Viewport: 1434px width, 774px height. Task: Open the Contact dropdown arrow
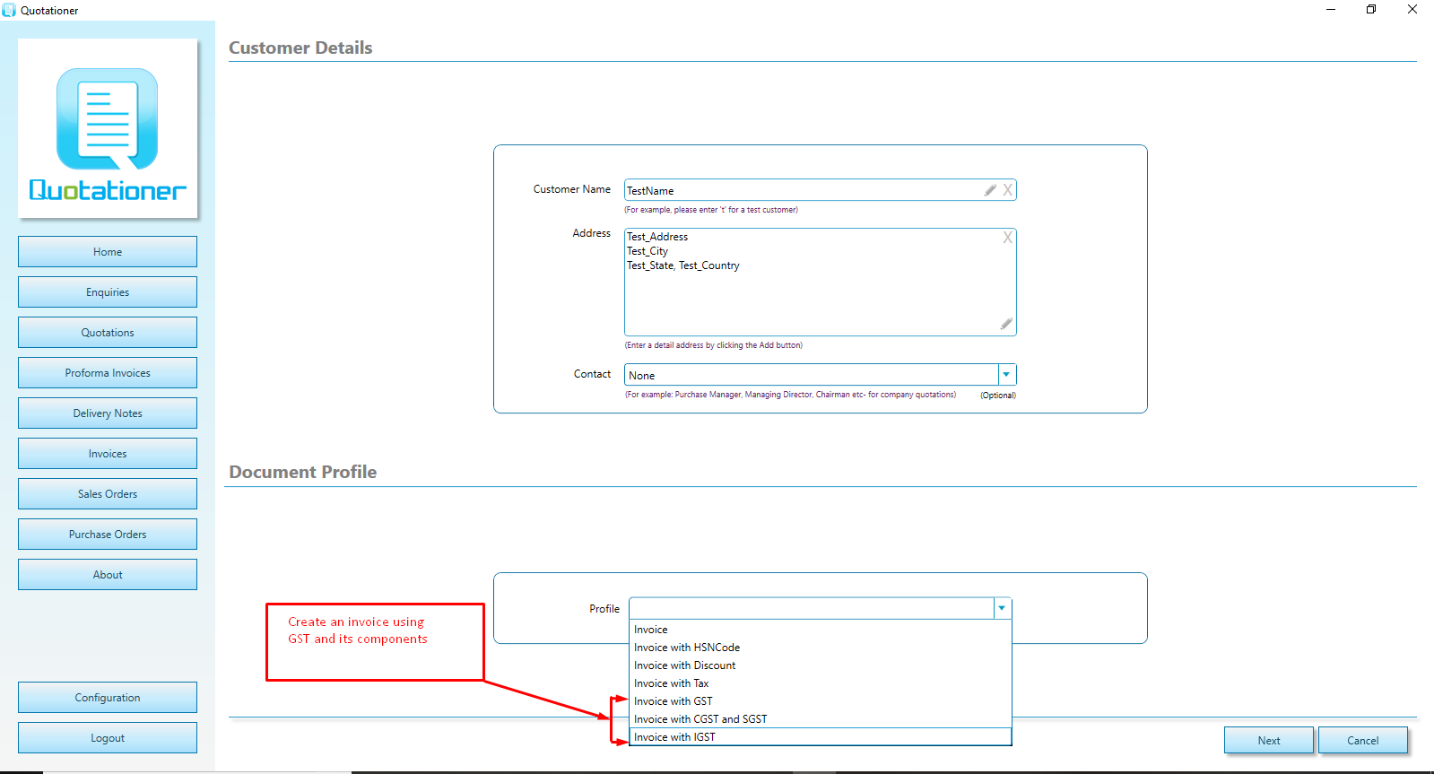pyautogui.click(x=1006, y=375)
